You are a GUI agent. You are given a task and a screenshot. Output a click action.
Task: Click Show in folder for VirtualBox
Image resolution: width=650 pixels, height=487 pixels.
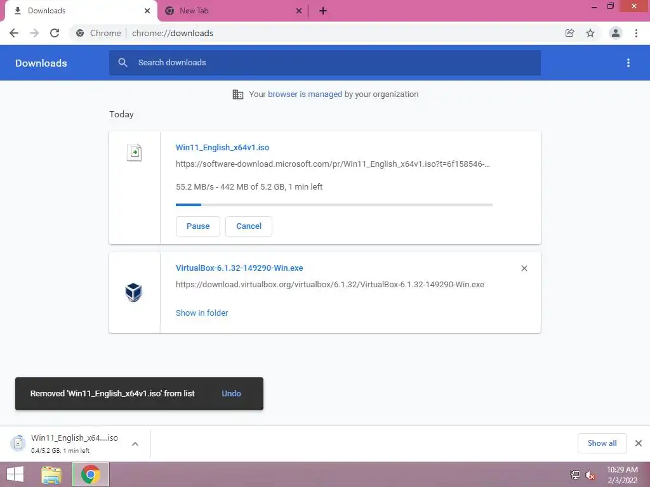click(202, 313)
